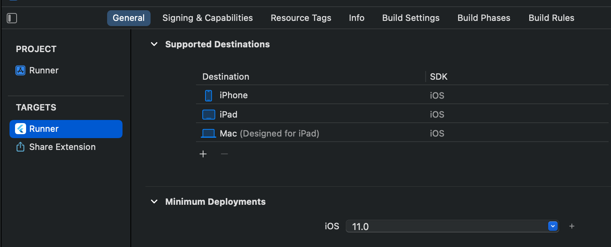Screen dimensions: 611x247
Task: Click the Flutter icon on Runner target
Action: 20,129
